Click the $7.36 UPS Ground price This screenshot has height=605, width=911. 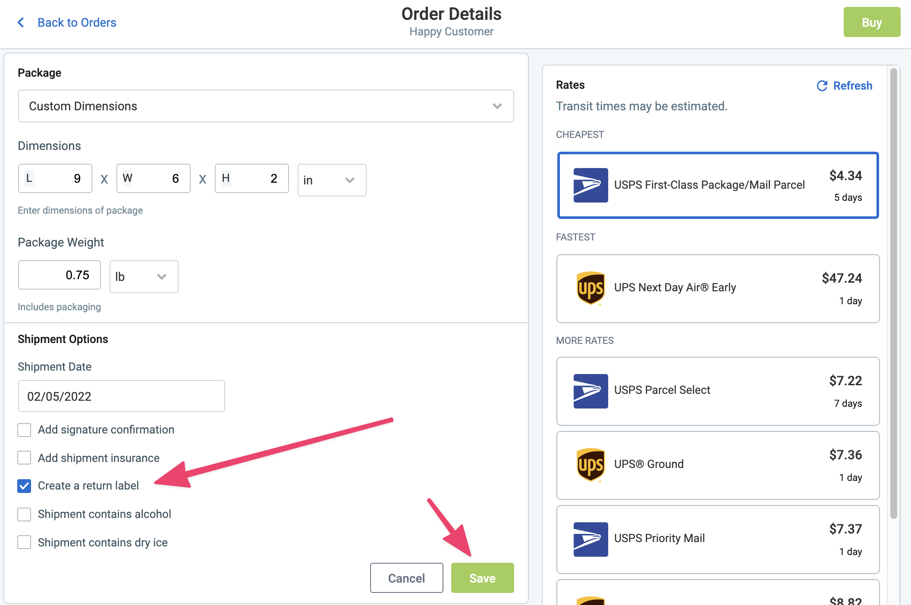pos(845,455)
